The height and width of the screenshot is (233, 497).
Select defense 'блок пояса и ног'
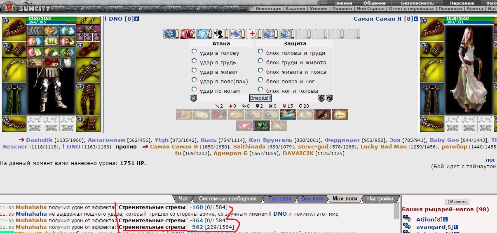pyautogui.click(x=260, y=80)
